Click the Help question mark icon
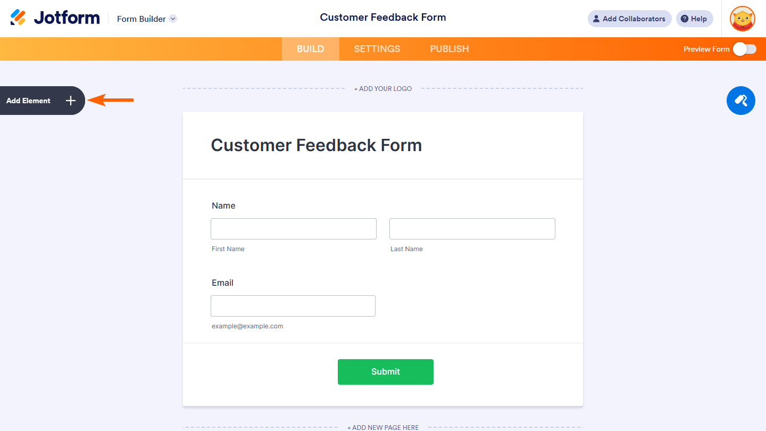 (685, 19)
